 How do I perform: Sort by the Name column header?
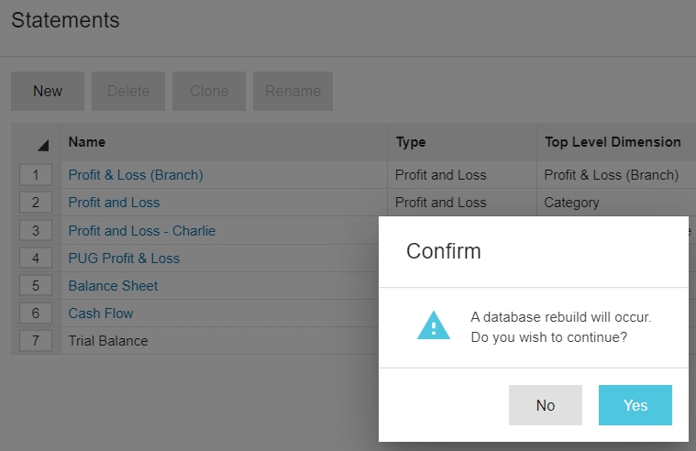click(87, 142)
